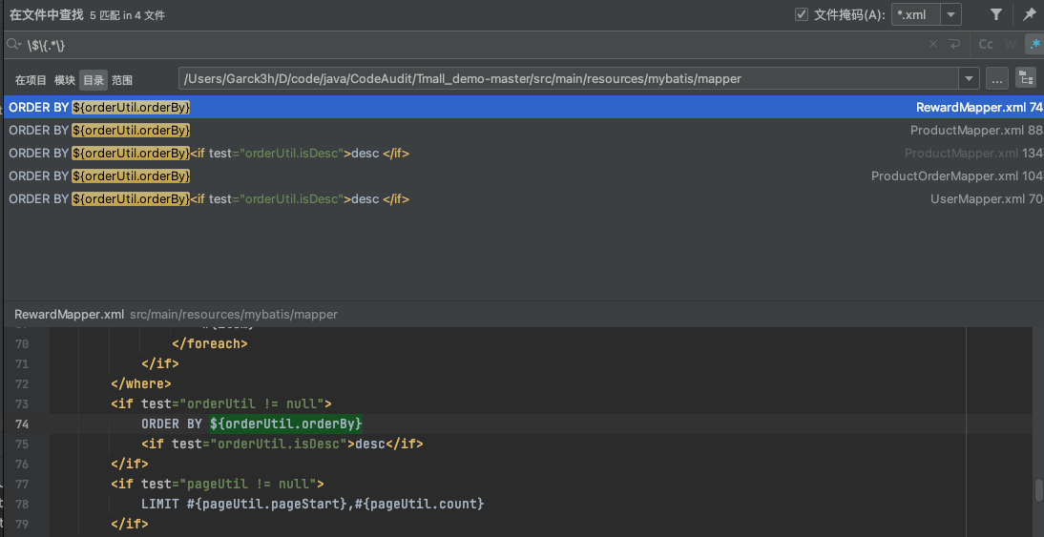Click line 75 isDesc condition code
Screen dimensions: 1044x537
point(282,444)
